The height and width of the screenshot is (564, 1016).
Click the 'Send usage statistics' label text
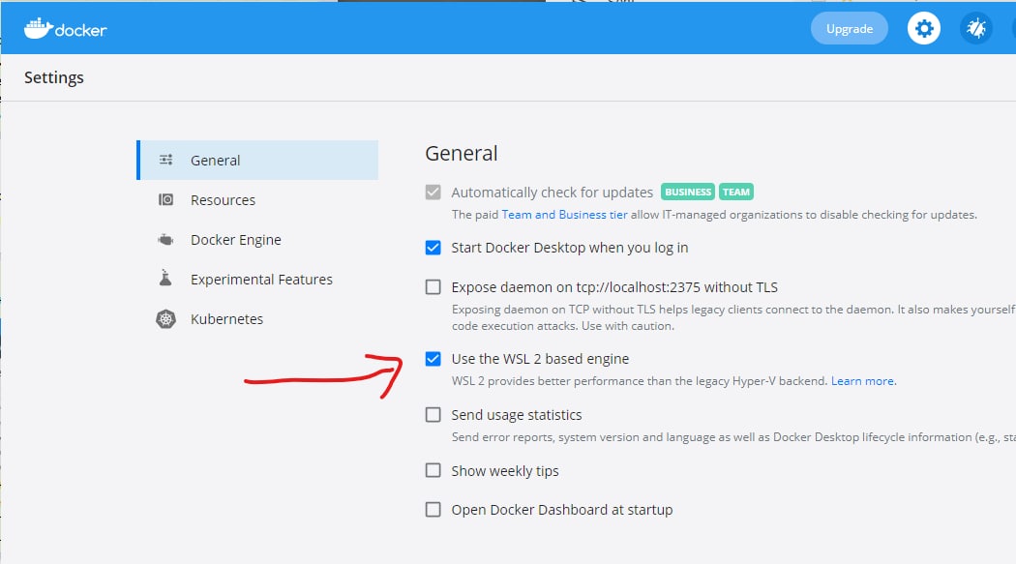(517, 414)
